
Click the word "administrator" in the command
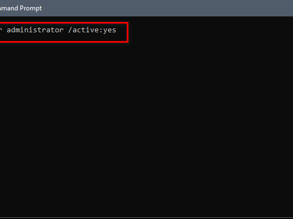tap(35, 30)
